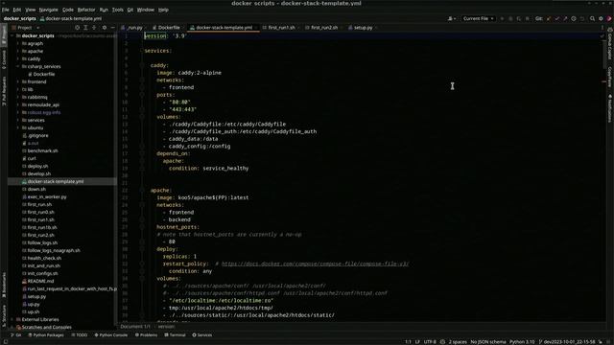This screenshot has width=614, height=345.
Task: Switch to the first_run2.sh editor tab
Action: click(x=322, y=28)
